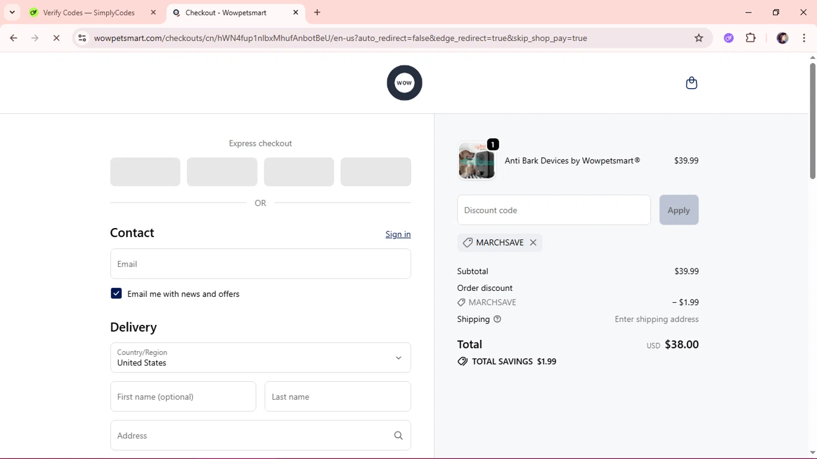Image resolution: width=817 pixels, height=459 pixels.
Task: View site information icon in address bar
Action: point(82,38)
